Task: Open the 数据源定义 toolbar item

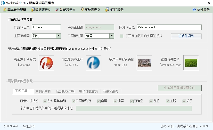Action: coord(41,10)
